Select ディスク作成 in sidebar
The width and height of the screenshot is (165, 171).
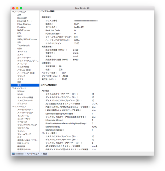tap(23, 67)
